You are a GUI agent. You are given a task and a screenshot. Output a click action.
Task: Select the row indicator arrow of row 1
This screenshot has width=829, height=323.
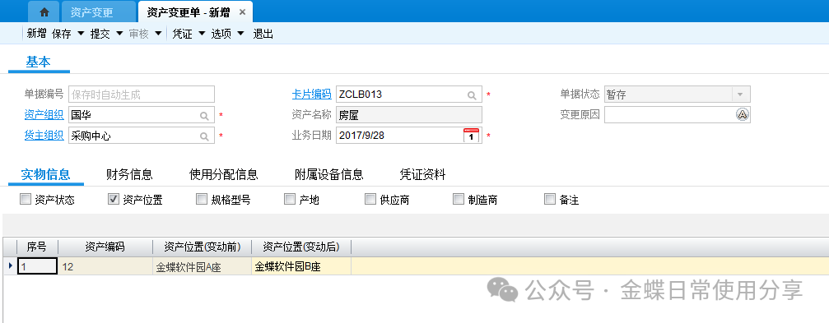[11, 266]
